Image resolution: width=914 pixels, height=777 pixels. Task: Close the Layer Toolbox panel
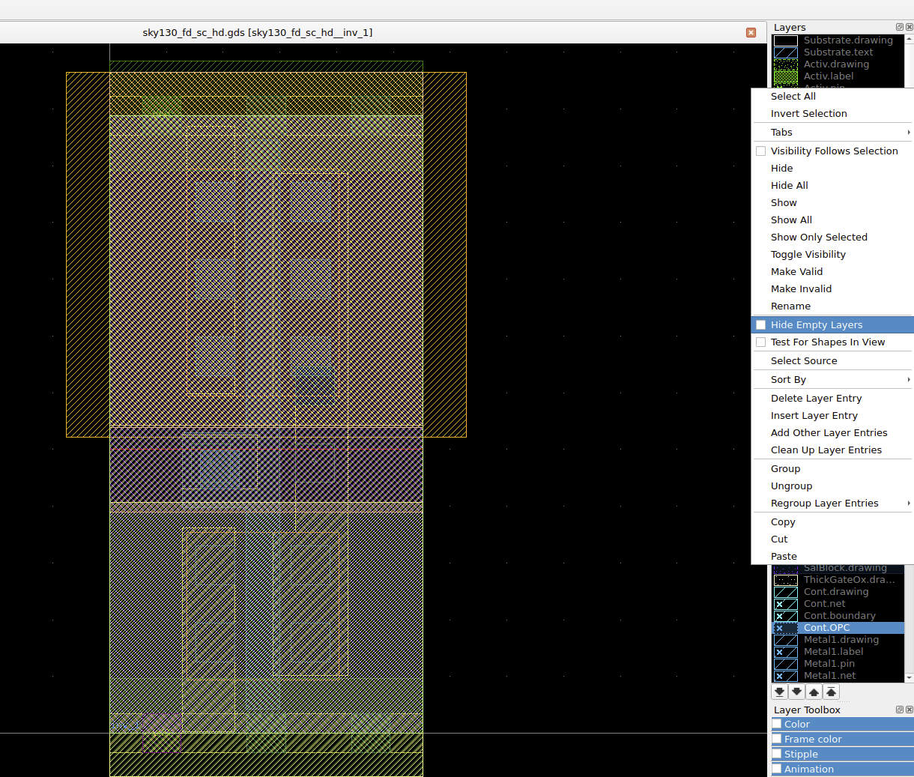910,710
